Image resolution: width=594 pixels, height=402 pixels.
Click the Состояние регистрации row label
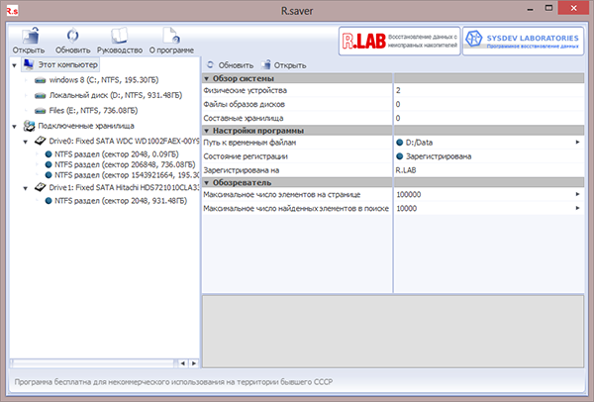click(246, 156)
